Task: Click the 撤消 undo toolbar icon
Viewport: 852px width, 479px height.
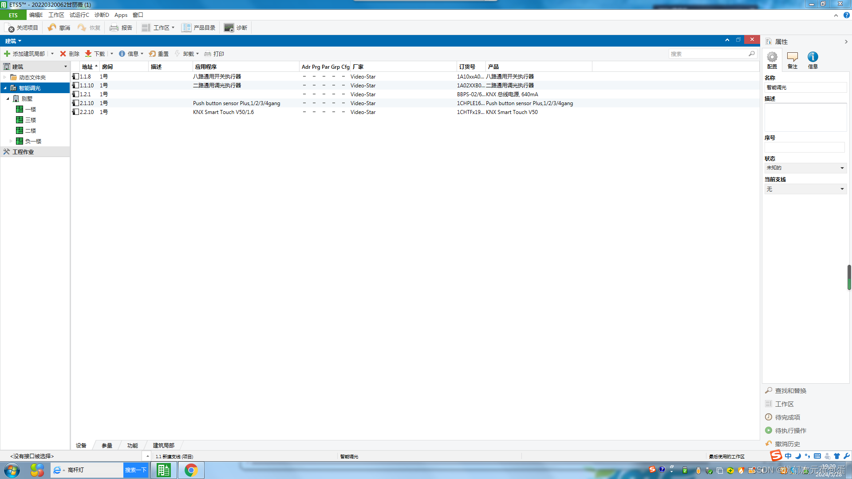Action: click(52, 27)
